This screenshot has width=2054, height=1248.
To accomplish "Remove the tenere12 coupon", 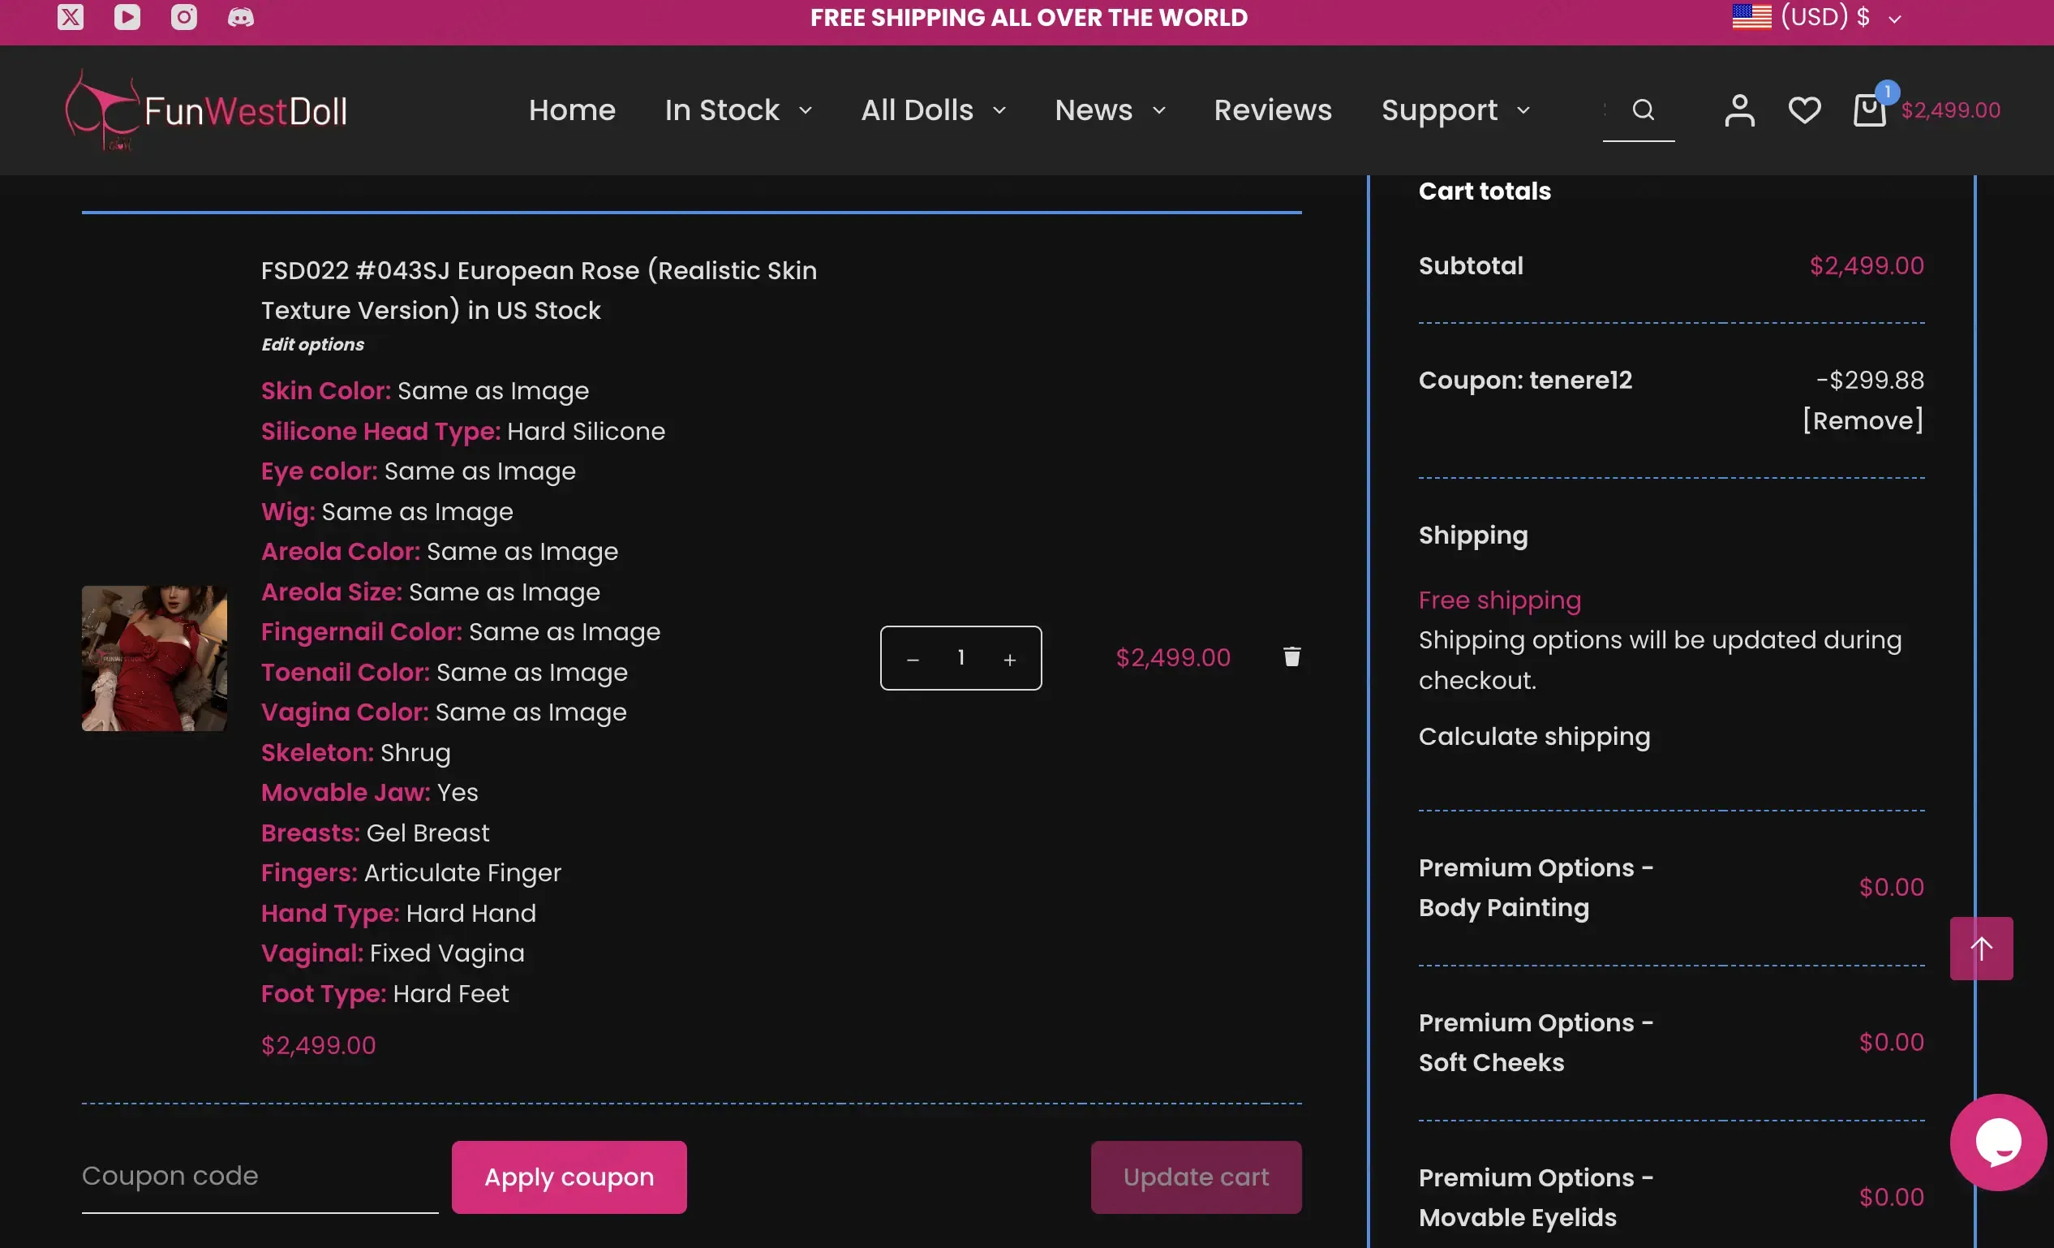I will [x=1863, y=420].
